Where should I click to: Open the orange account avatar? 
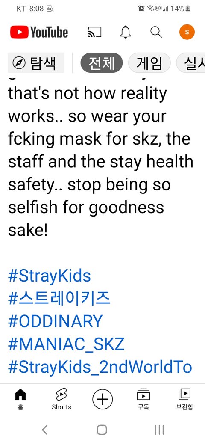(x=187, y=32)
